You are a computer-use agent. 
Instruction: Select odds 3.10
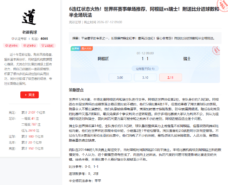click(x=145, y=78)
